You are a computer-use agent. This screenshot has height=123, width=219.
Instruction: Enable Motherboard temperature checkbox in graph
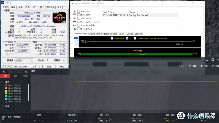click(112, 38)
